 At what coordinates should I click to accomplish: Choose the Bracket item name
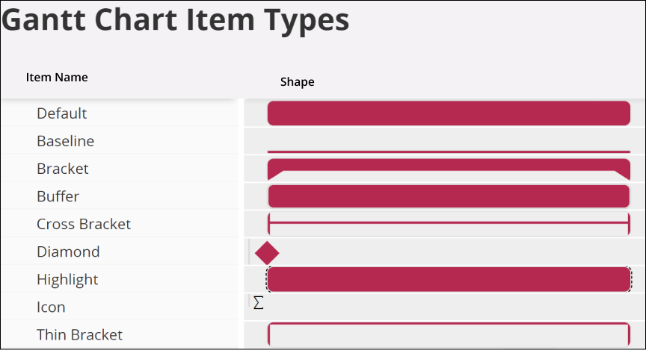coord(63,169)
